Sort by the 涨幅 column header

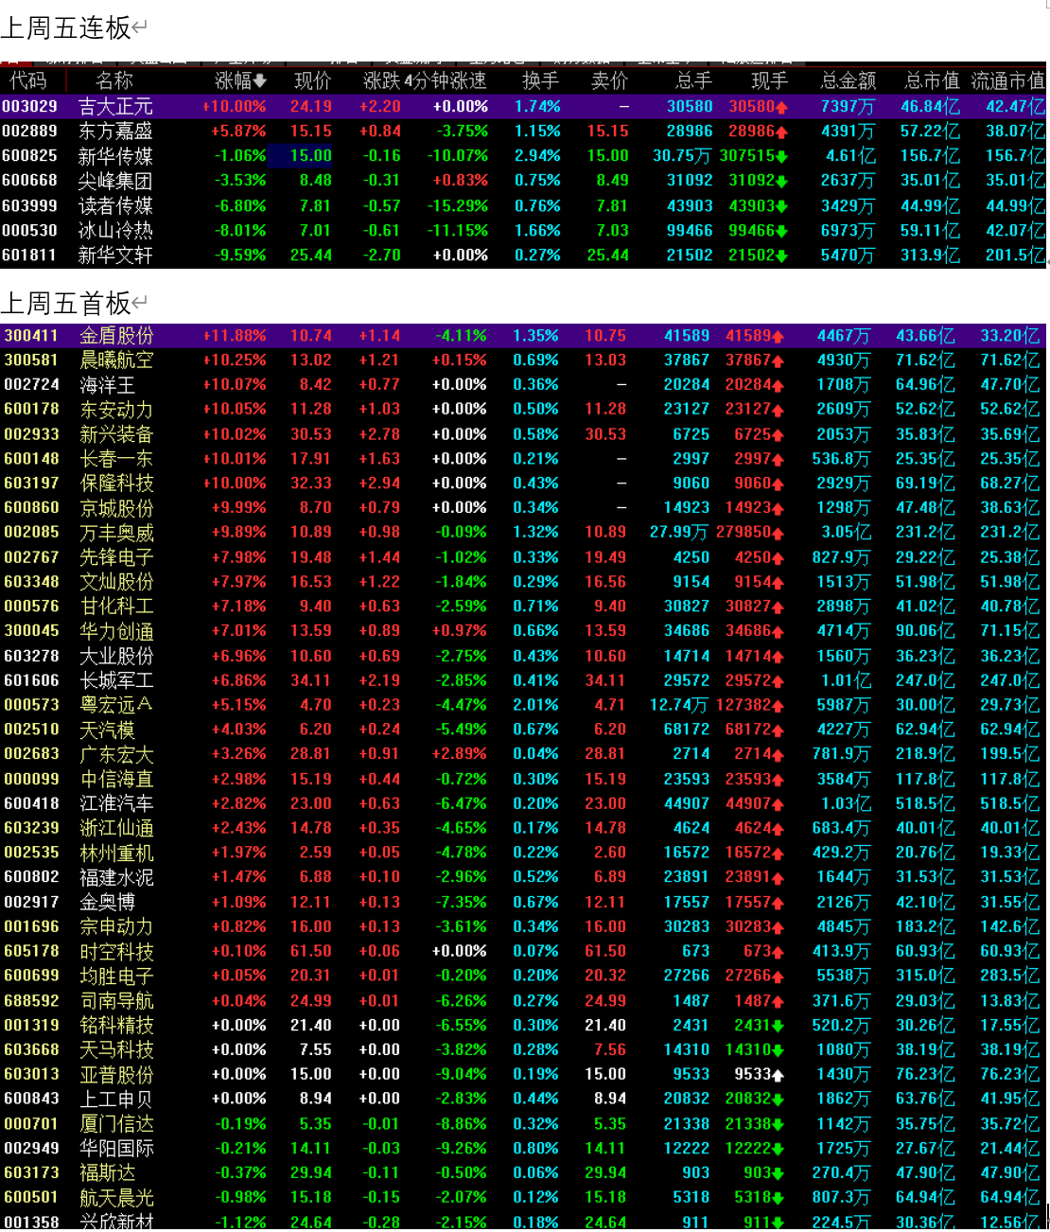(241, 80)
